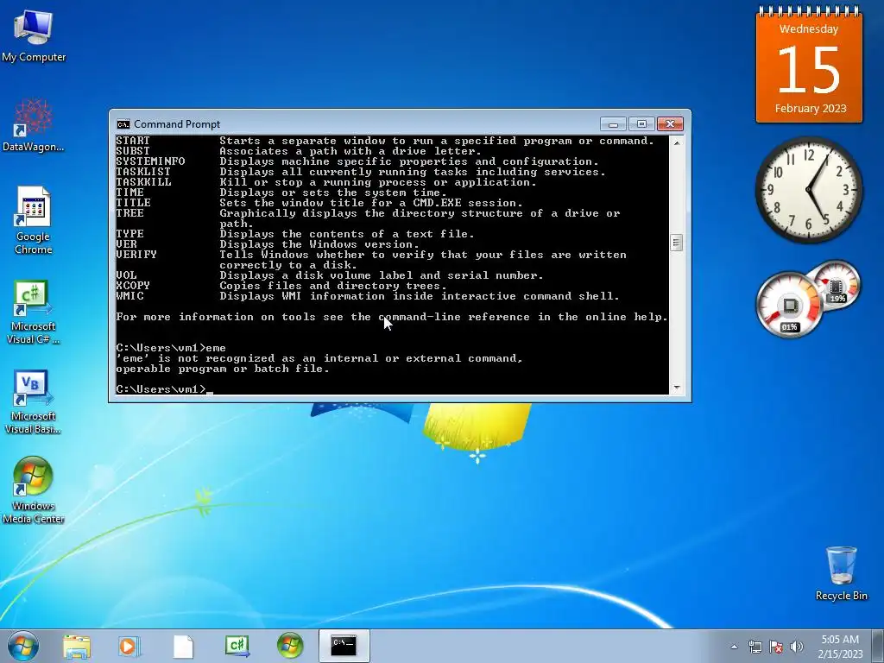The image size is (884, 663).
Task: Click the TREE command text
Action: [130, 214]
